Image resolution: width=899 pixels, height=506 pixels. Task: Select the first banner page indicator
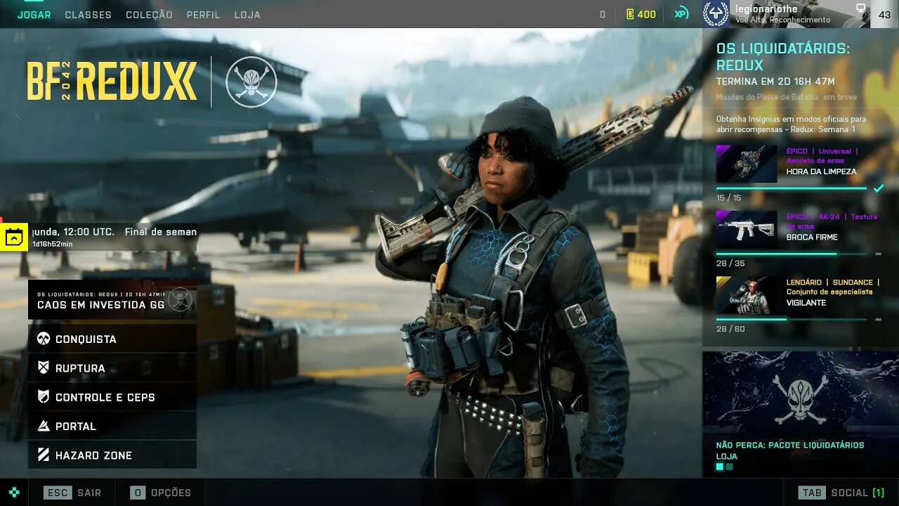tap(719, 467)
